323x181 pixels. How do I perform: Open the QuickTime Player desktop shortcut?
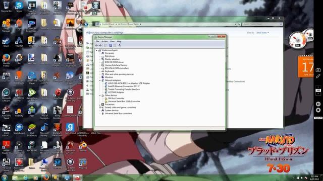(x=32, y=78)
